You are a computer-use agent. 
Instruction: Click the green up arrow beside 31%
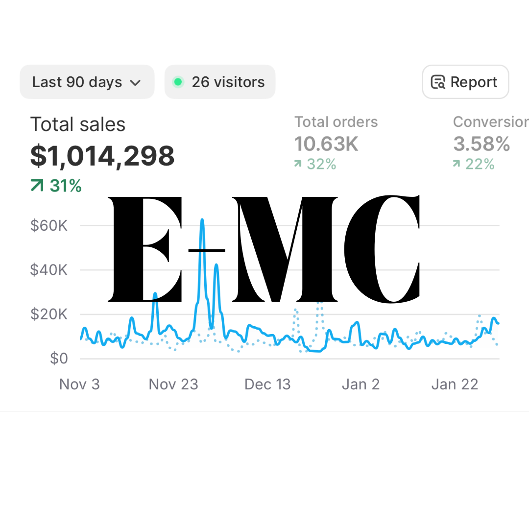(x=37, y=186)
